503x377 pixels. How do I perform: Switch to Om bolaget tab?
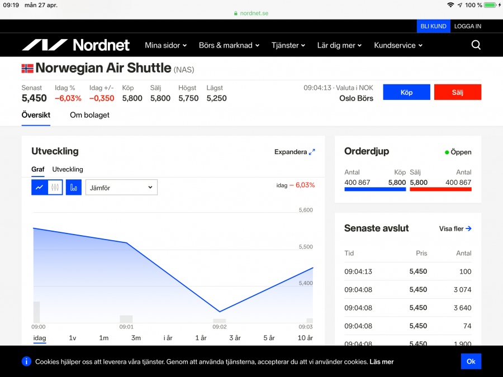(89, 115)
